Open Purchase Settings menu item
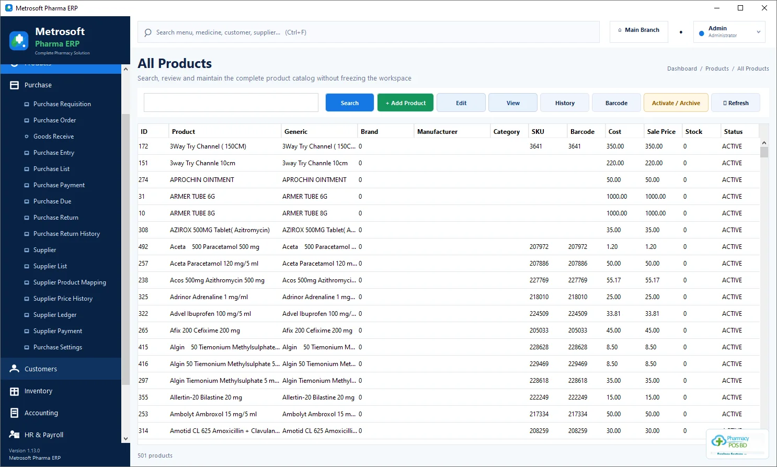777x467 pixels. (58, 347)
